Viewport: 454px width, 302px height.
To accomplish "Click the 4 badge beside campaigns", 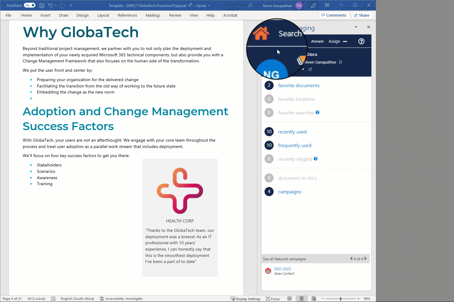I will [269, 192].
